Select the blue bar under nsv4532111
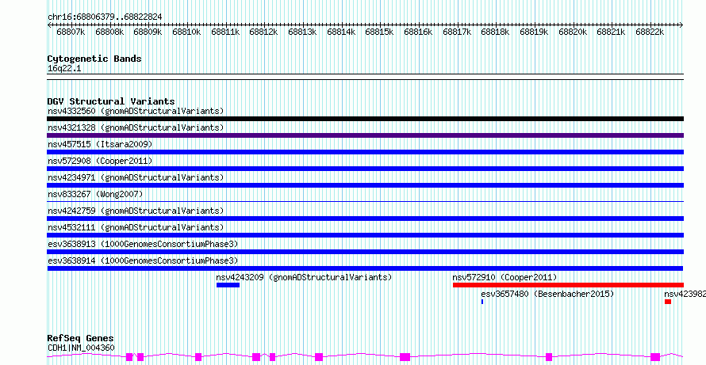 (x=365, y=235)
